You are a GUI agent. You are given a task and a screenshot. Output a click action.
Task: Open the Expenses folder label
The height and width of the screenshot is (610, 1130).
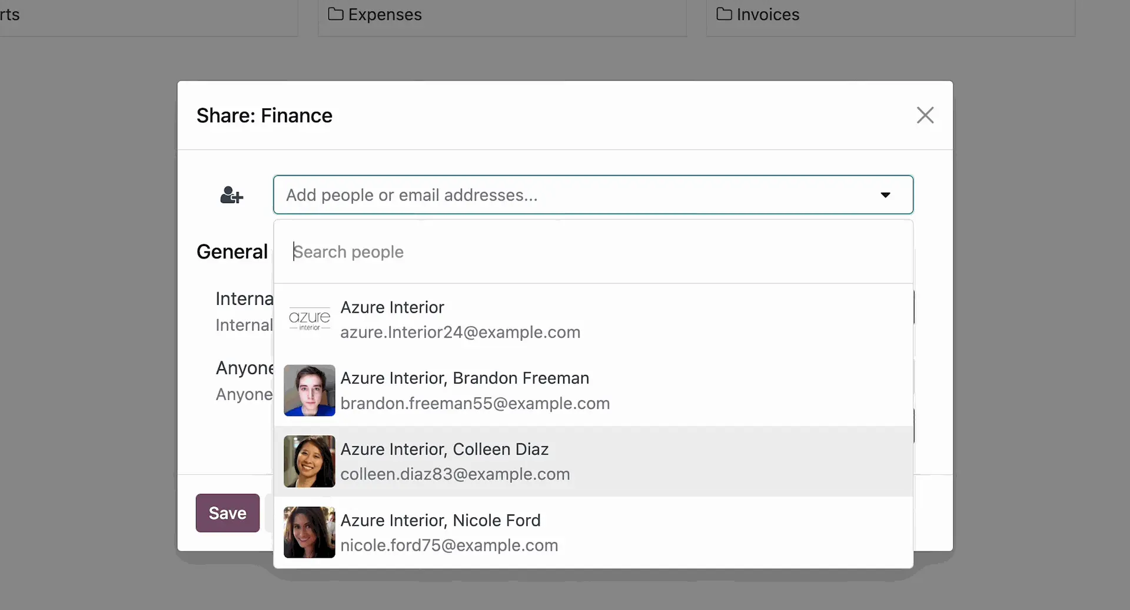coord(385,15)
